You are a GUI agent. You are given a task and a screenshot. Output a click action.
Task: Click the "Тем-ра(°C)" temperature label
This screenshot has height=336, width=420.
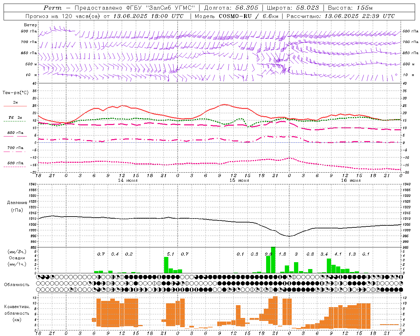click(x=15, y=93)
